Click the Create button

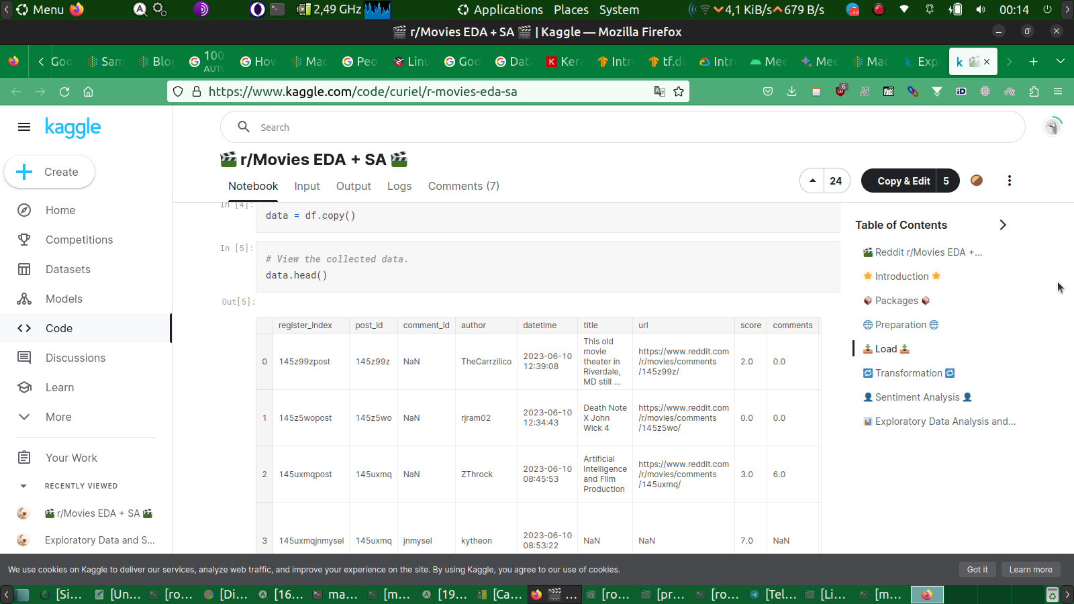(49, 172)
